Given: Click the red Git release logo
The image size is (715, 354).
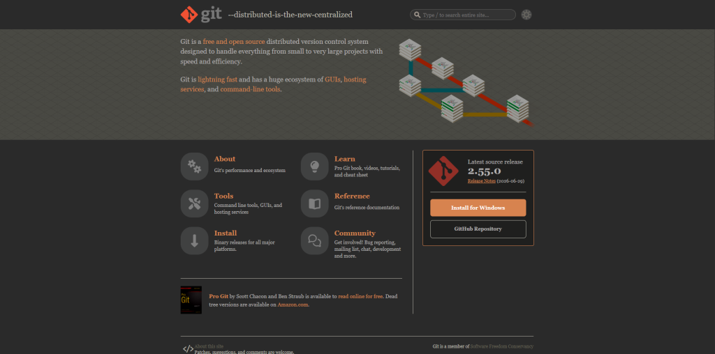Looking at the screenshot, I should [443, 171].
